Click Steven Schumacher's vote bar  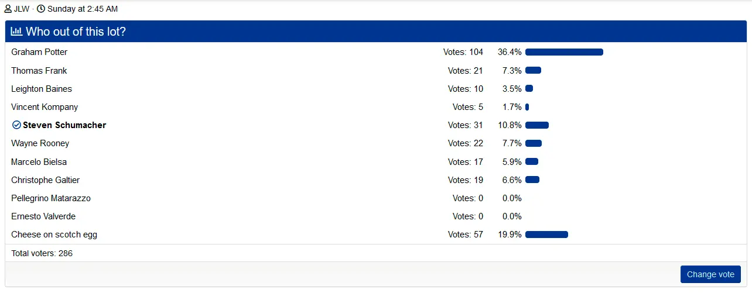(537, 125)
